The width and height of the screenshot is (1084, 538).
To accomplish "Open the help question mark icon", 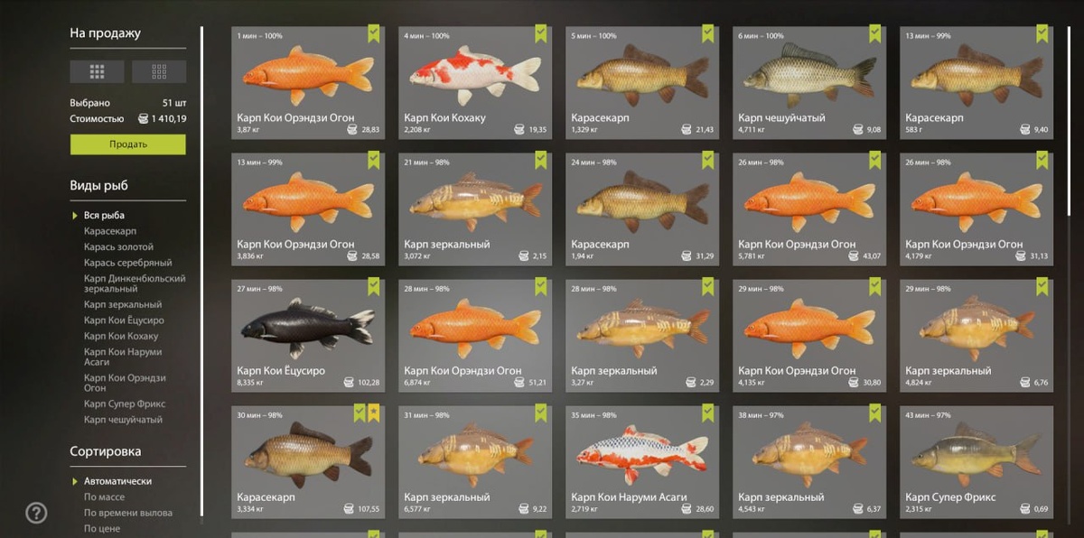I will [36, 513].
